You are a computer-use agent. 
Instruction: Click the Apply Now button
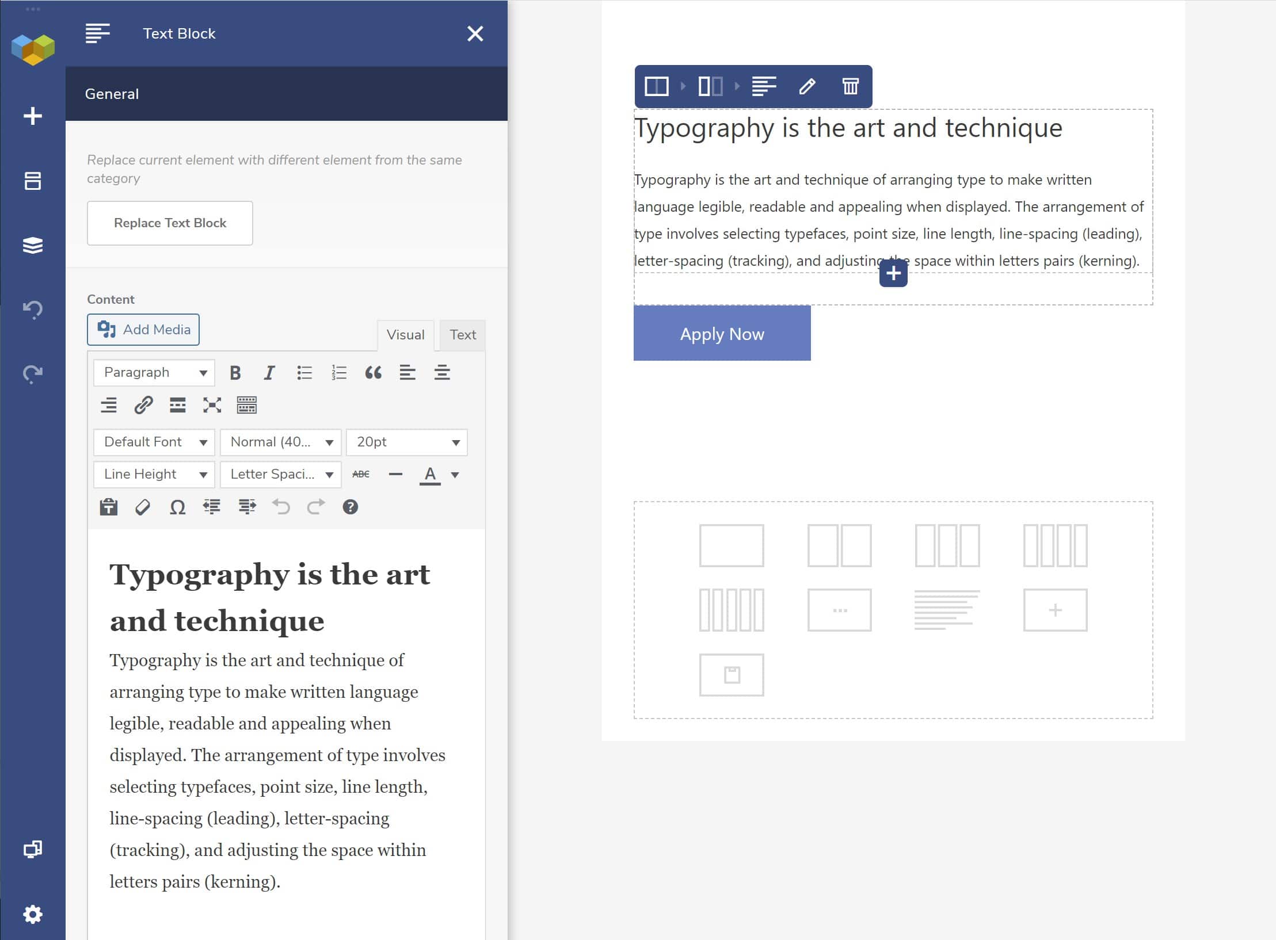tap(721, 333)
